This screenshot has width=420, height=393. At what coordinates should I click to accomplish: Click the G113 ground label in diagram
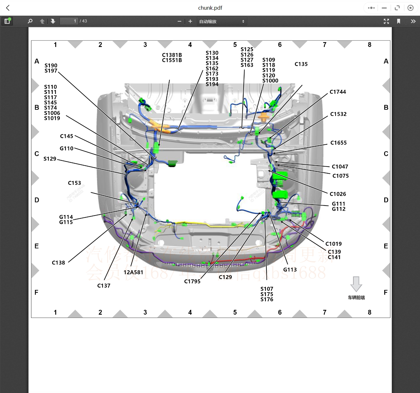pyautogui.click(x=290, y=270)
